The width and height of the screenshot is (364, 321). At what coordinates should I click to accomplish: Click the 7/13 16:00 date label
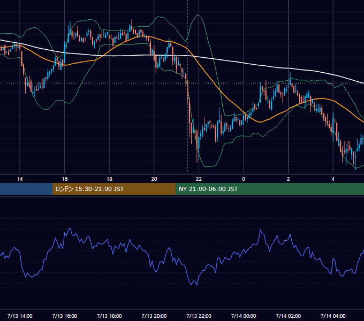pos(65,316)
